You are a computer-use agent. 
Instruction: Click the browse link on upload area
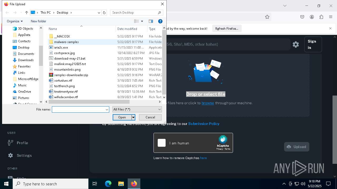click(x=208, y=103)
